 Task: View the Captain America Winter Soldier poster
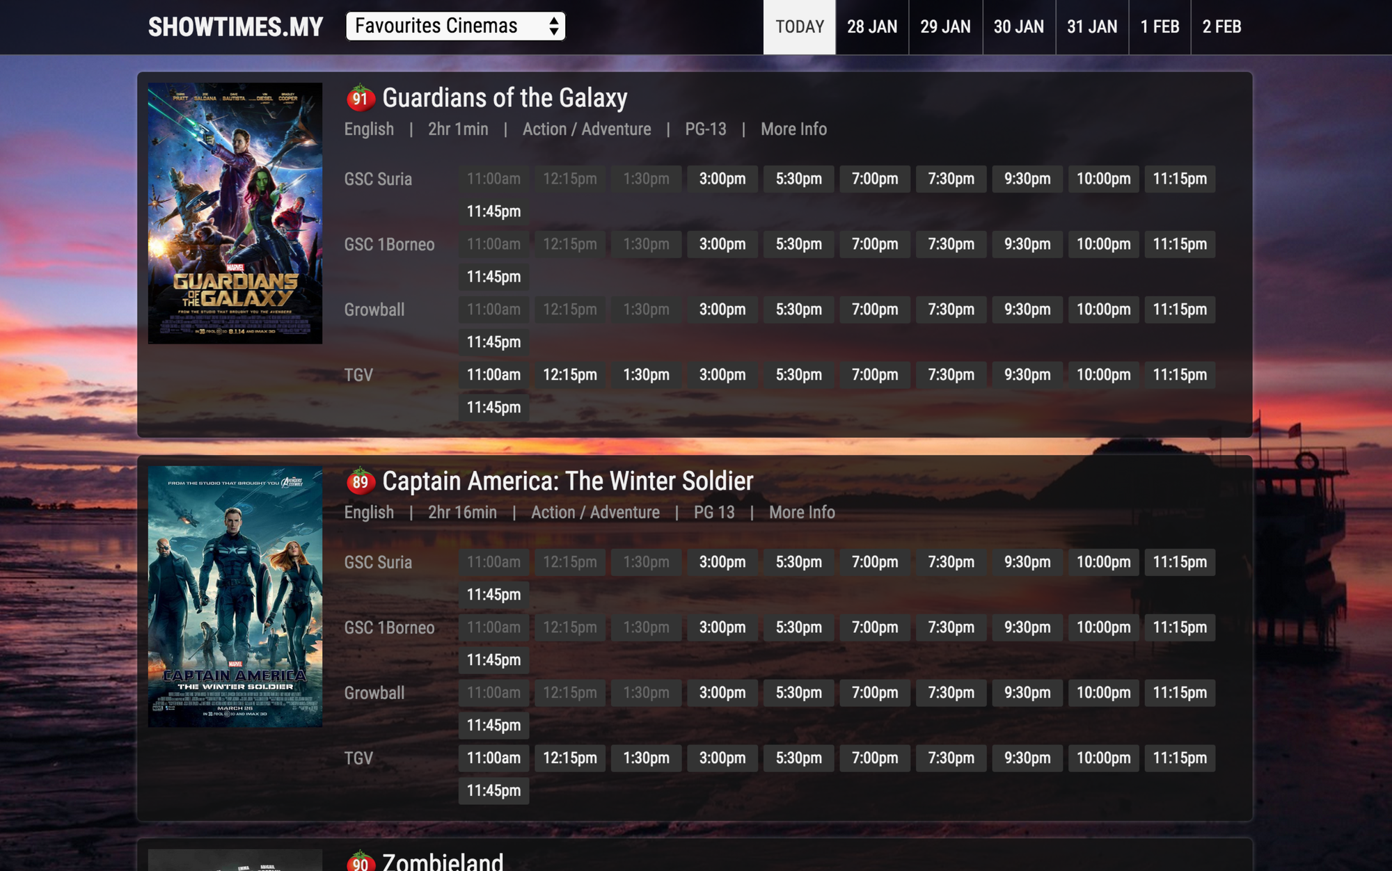[235, 605]
